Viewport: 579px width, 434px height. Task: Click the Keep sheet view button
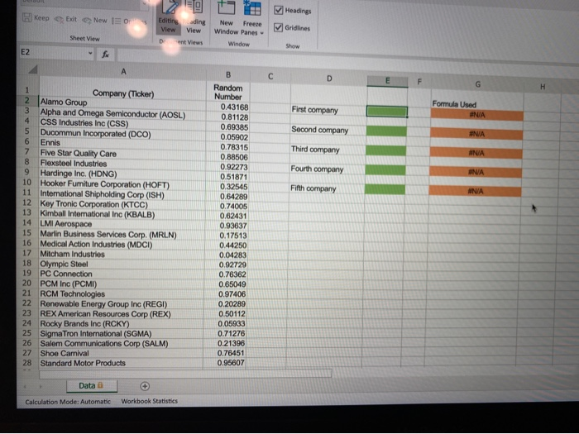coord(36,17)
